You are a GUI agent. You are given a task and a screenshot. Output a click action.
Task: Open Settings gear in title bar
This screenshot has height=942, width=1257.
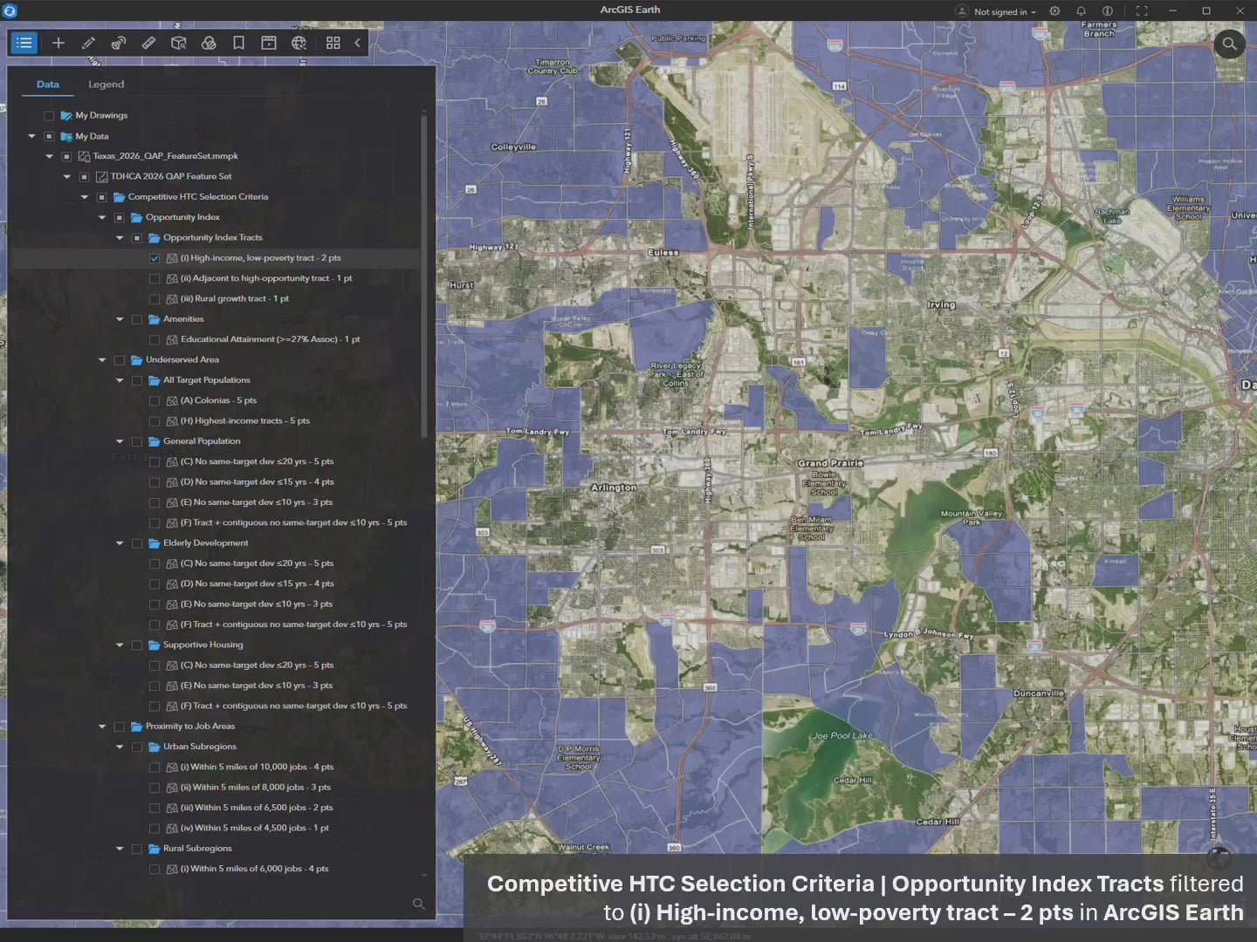pos(1054,11)
